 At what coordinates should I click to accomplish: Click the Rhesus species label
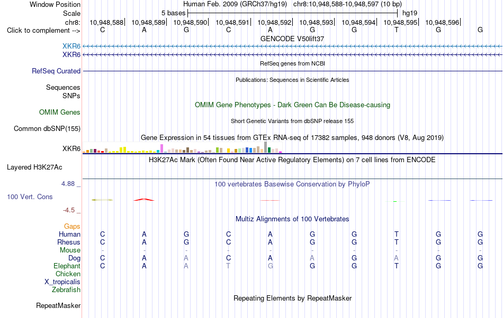[x=69, y=242]
